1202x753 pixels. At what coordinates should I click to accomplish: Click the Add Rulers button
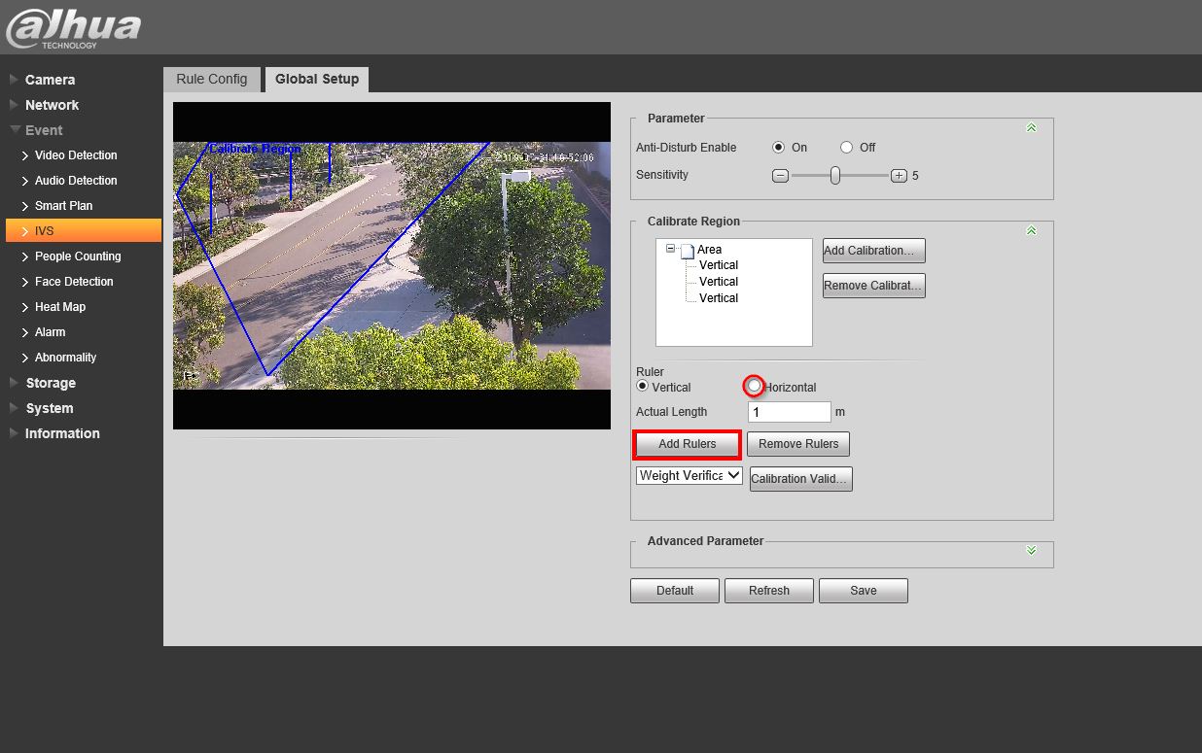click(687, 444)
